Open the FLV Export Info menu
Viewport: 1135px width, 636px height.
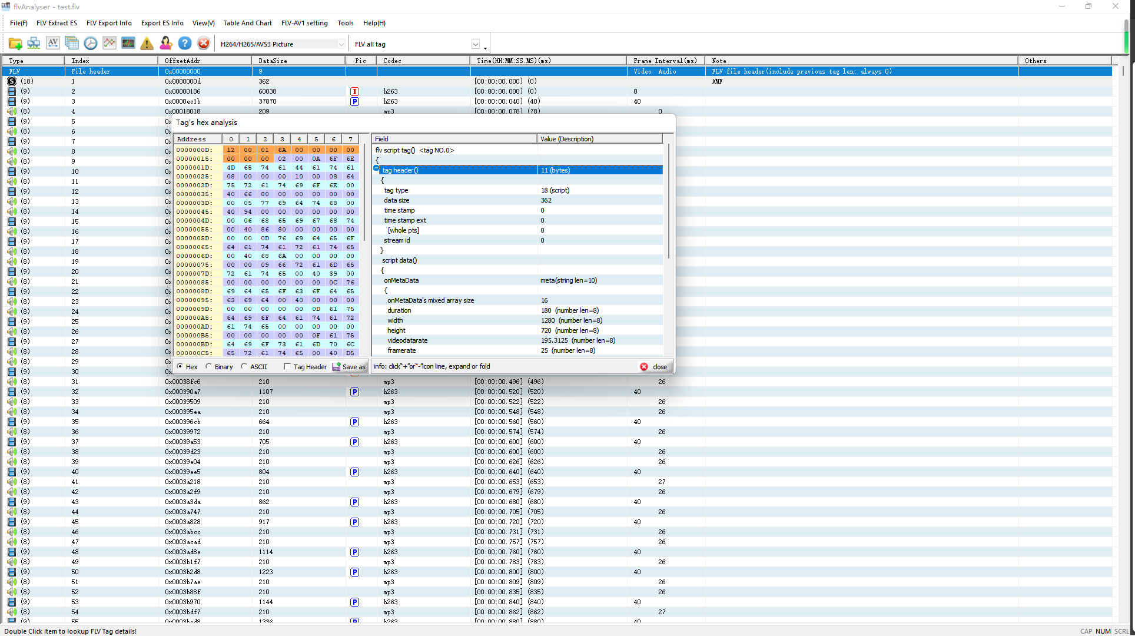pos(109,23)
